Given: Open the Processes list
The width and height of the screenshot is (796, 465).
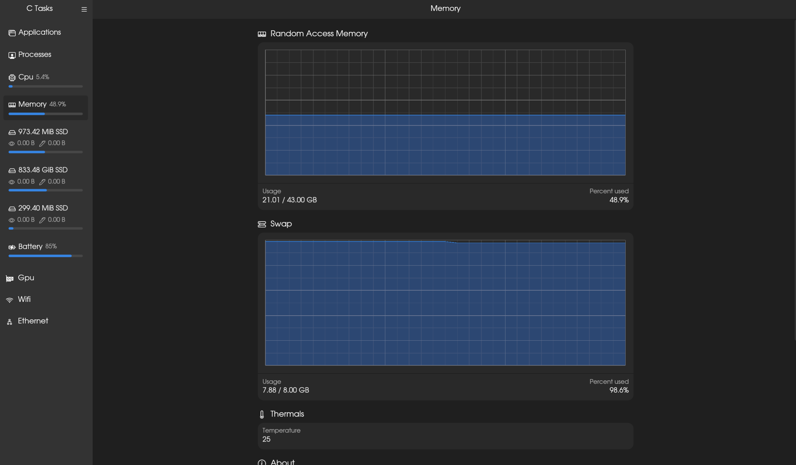Looking at the screenshot, I should pos(35,54).
